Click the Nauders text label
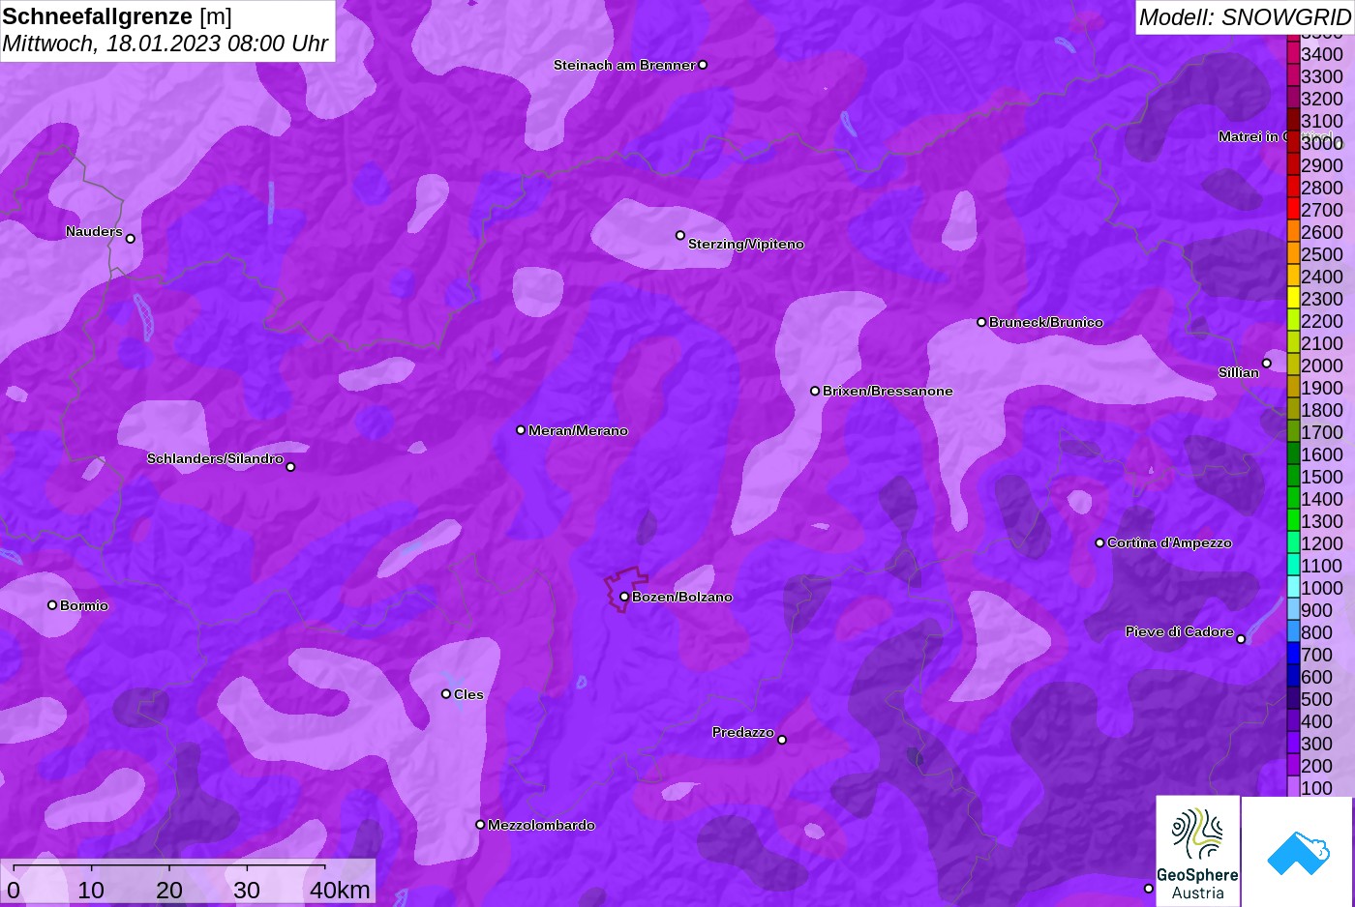1355x907 pixels. point(94,231)
